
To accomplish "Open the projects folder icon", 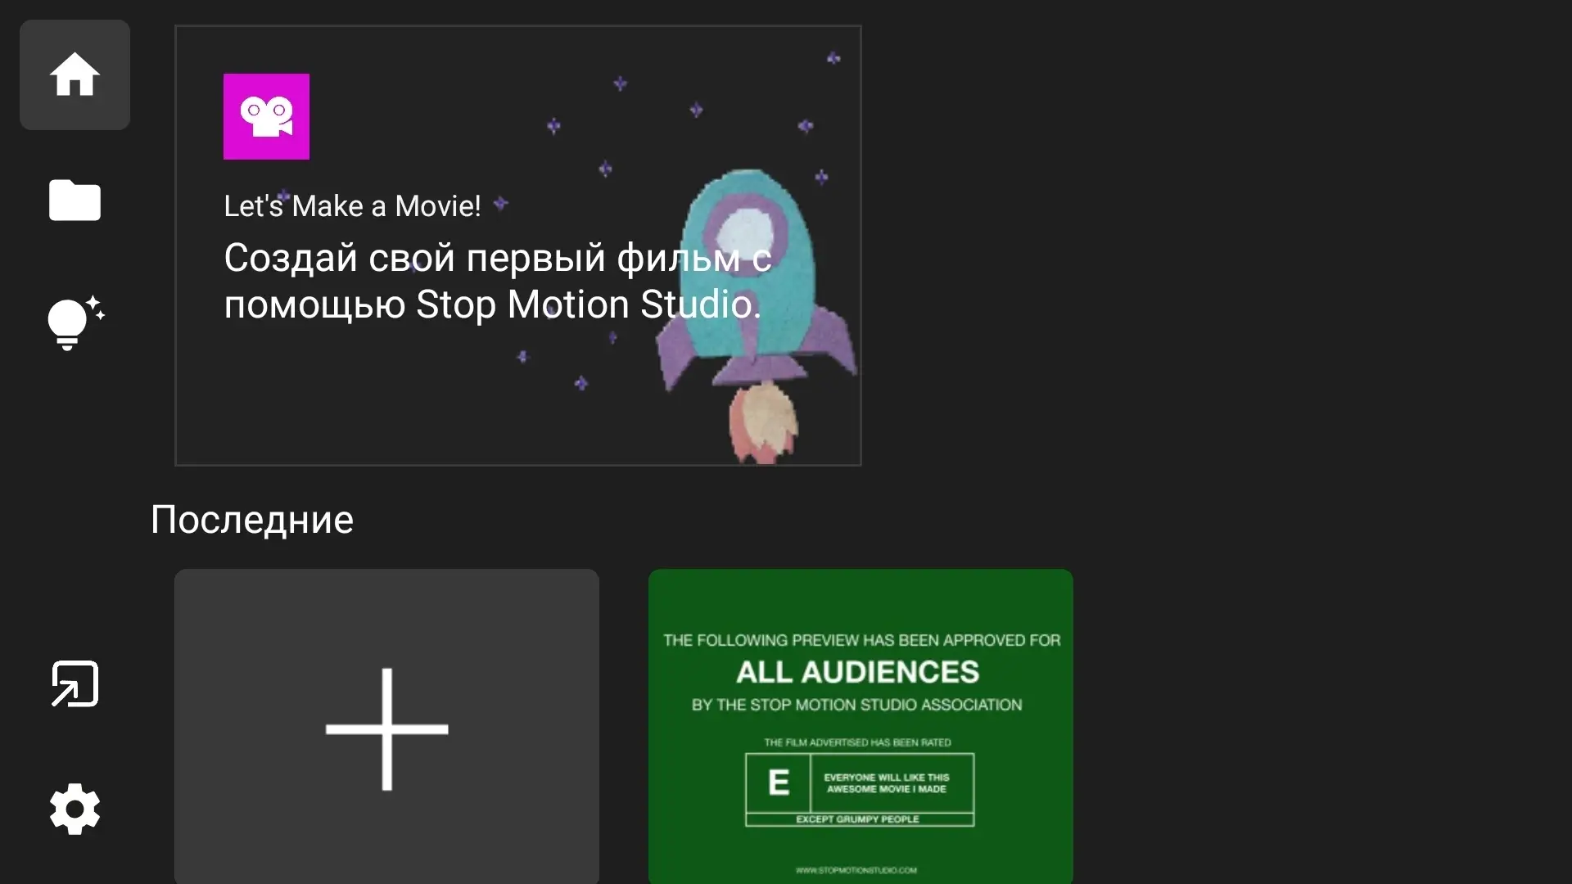I will click(75, 201).
